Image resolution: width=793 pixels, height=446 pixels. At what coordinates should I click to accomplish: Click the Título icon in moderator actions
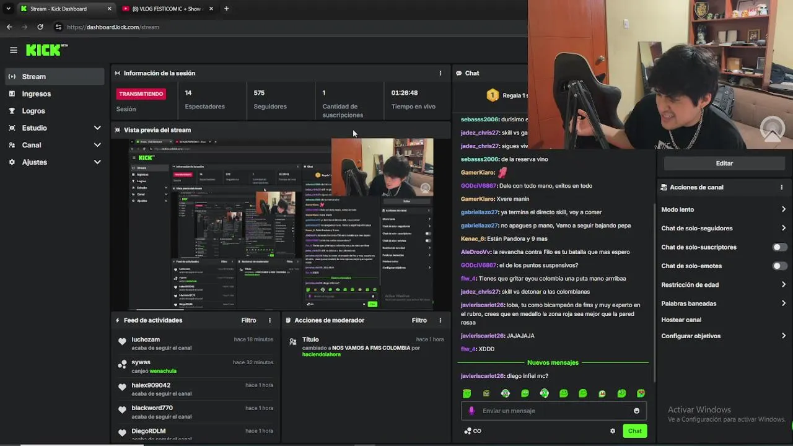(x=293, y=341)
